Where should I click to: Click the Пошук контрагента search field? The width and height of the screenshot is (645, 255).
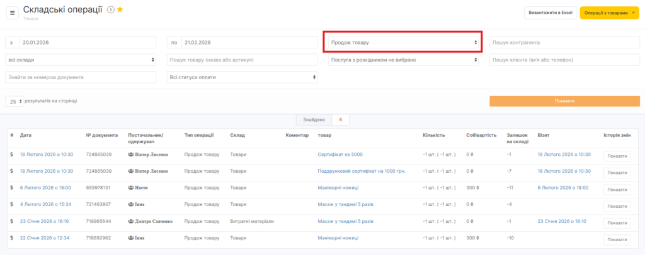[x=564, y=42]
